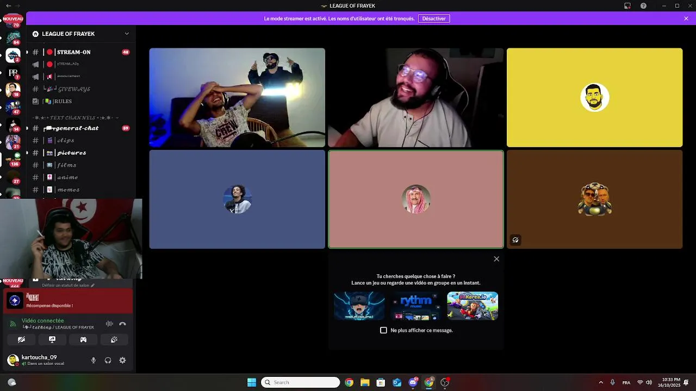Select the blue participant tile

[x=237, y=199]
